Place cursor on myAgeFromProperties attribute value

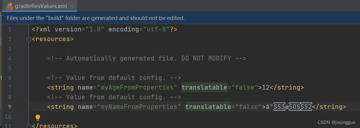point(135,87)
